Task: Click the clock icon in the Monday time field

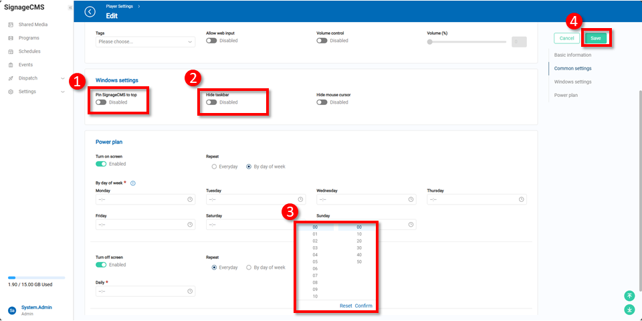Action: point(191,199)
